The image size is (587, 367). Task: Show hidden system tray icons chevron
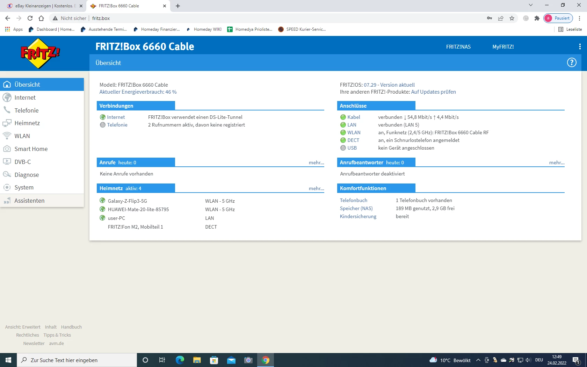[478, 360]
